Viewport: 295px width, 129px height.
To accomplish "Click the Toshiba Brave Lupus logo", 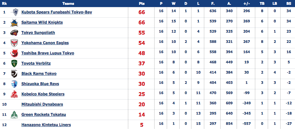I will click(x=14, y=53).
